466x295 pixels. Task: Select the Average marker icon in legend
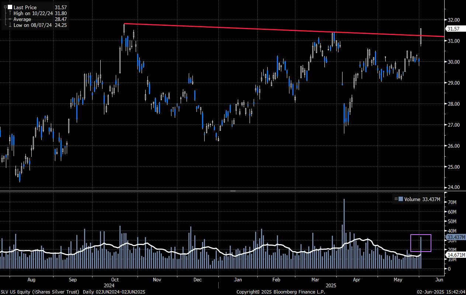pyautogui.click(x=10, y=19)
